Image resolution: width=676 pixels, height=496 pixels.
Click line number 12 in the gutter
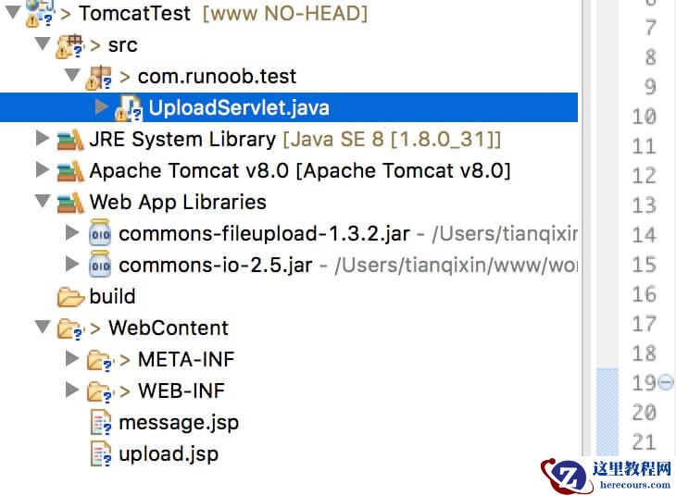pos(643,175)
